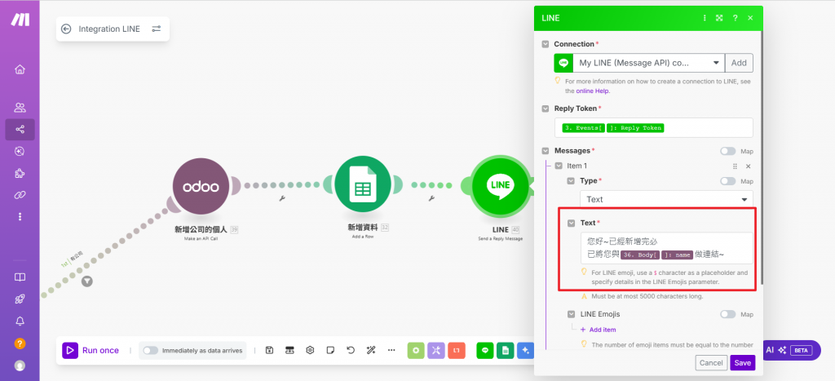The width and height of the screenshot is (835, 381).
Task: Open scenario settings gear in bottom toolbar
Action: click(x=310, y=350)
